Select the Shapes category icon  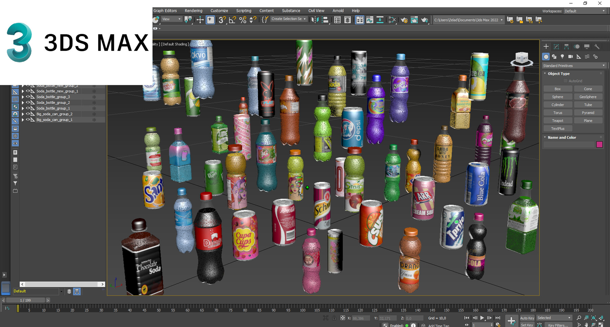point(554,57)
